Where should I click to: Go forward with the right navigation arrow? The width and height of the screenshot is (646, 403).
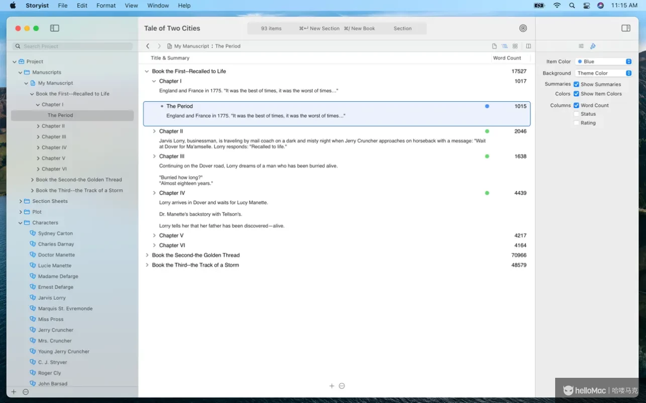[159, 46]
